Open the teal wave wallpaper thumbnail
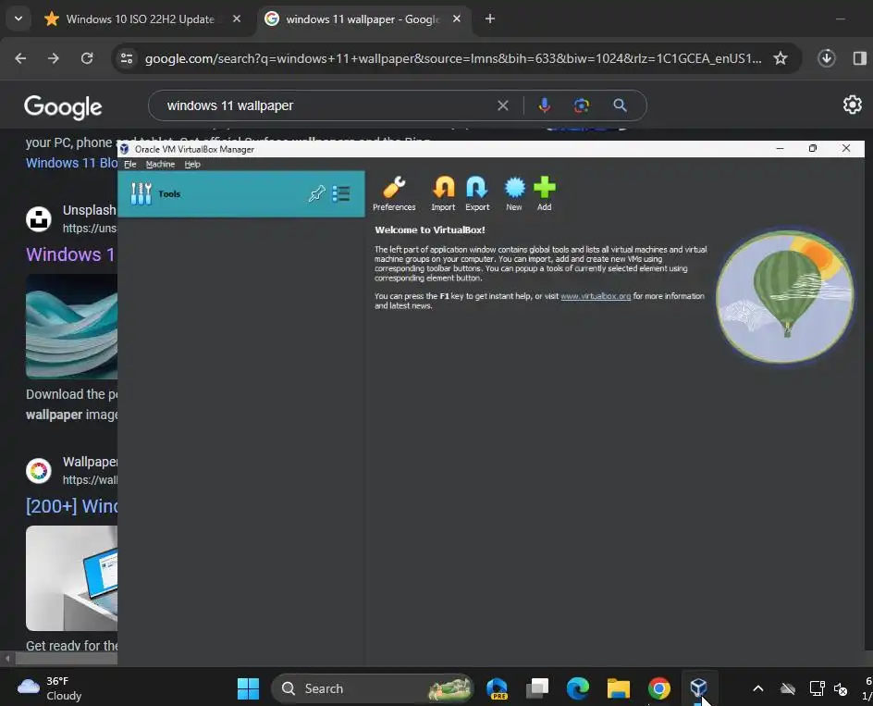Screen dimensions: 873x706 click(x=71, y=327)
